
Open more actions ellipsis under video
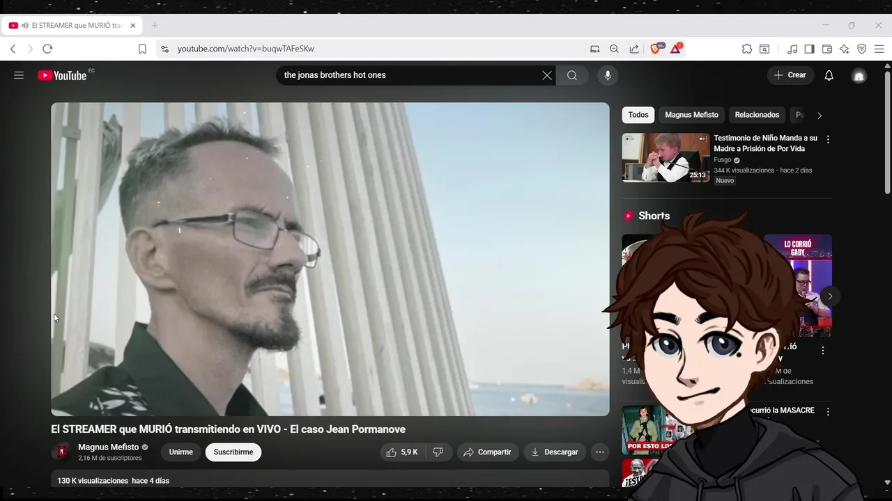[600, 452]
